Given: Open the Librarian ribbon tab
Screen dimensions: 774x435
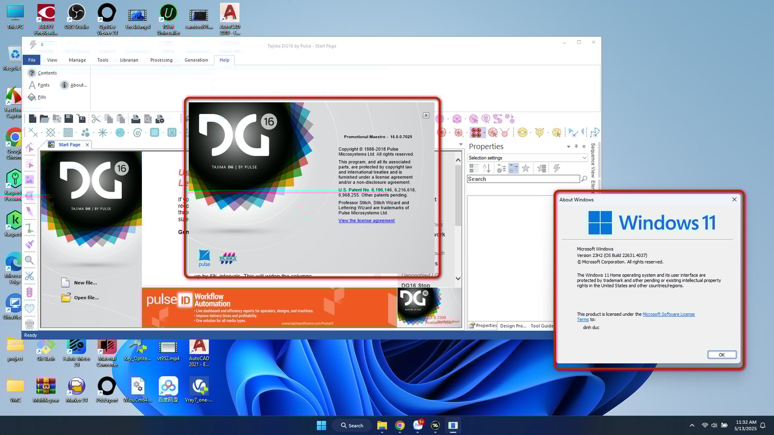Looking at the screenshot, I should click(129, 60).
